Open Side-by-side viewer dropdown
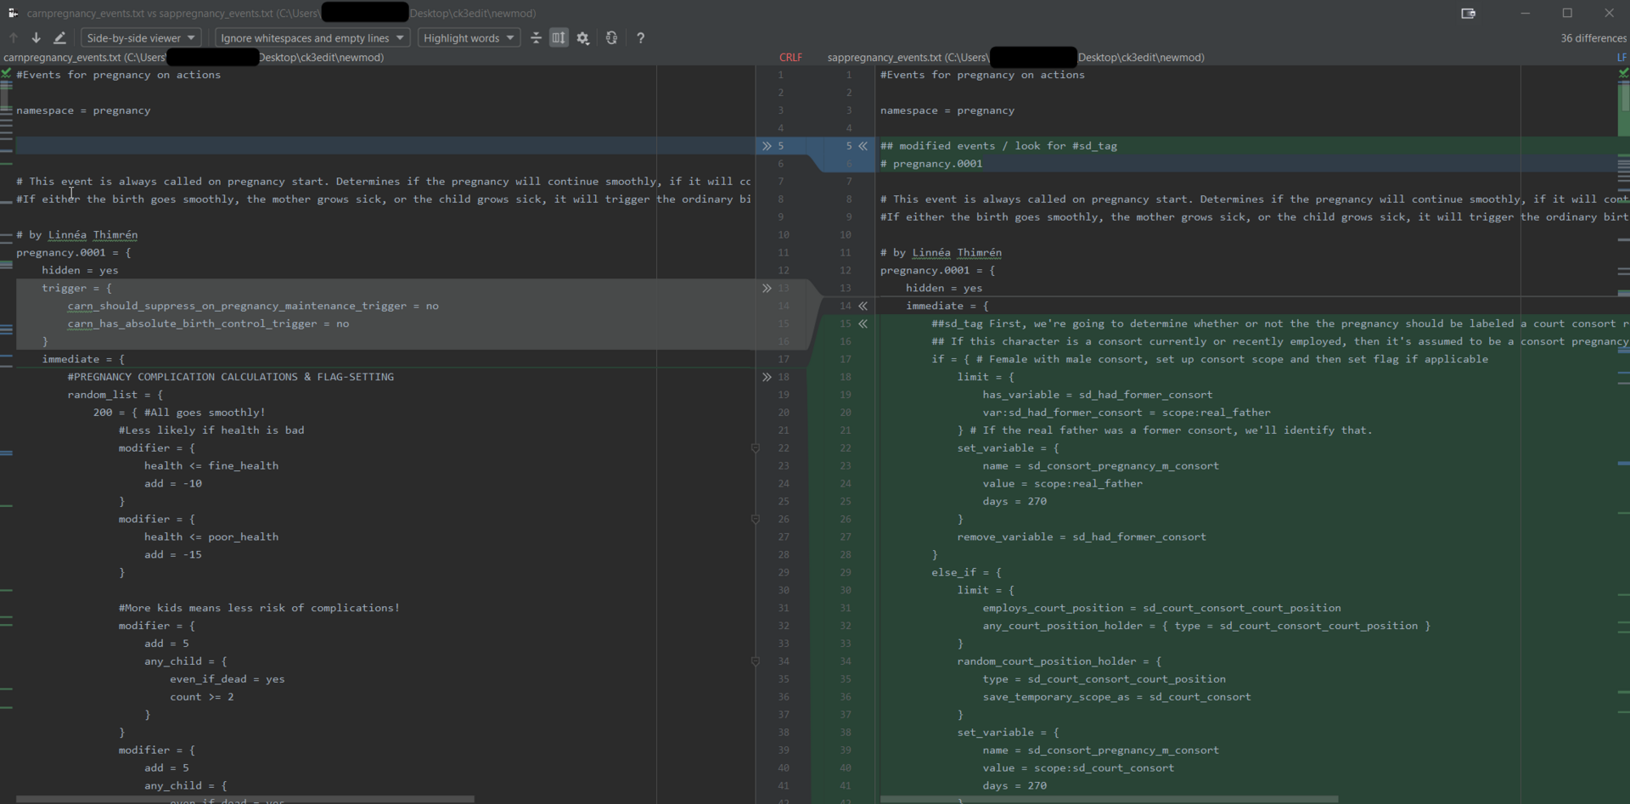The image size is (1630, 804). tap(141, 37)
